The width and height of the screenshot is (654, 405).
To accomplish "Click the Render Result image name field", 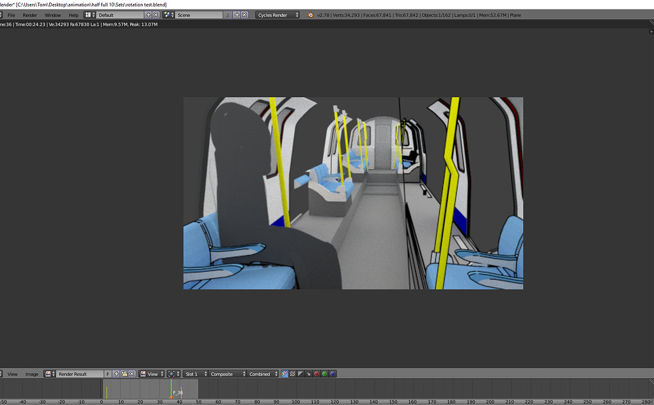I will click(x=80, y=374).
